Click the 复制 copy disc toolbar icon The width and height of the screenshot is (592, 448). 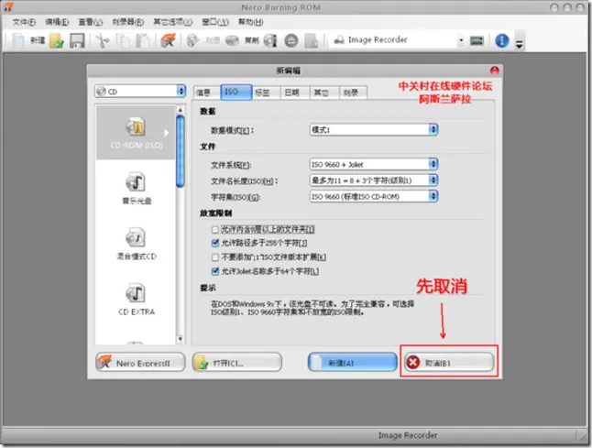tap(232, 40)
